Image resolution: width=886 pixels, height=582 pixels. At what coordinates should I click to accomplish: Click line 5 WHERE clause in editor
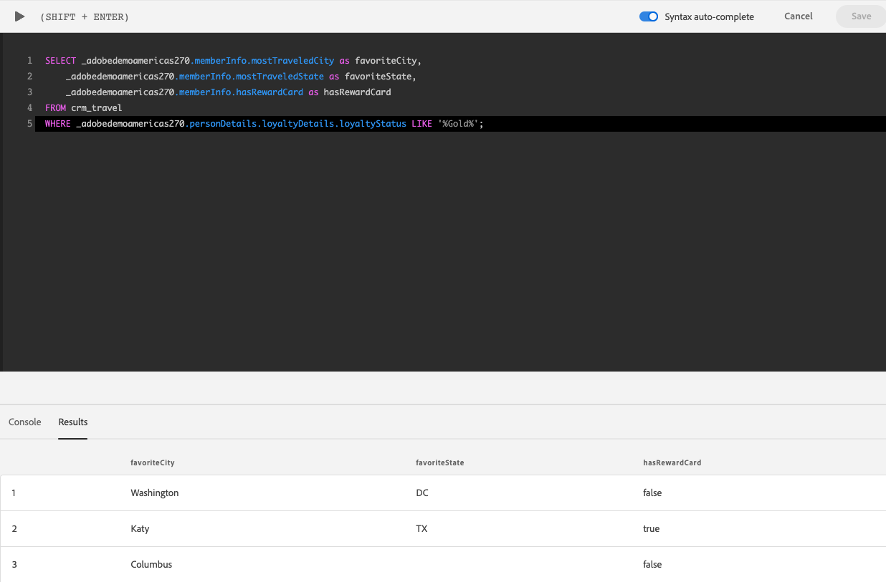point(265,124)
